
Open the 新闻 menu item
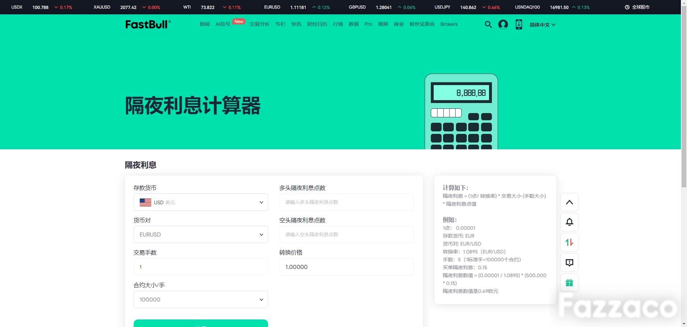[x=204, y=24]
